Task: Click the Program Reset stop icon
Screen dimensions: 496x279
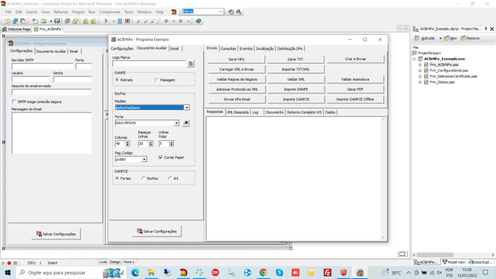Action: pyautogui.click(x=128, y=21)
